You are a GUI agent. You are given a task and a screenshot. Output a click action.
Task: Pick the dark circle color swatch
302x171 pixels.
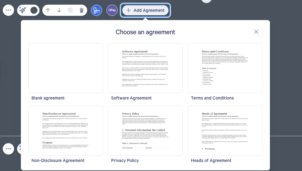click(x=34, y=10)
